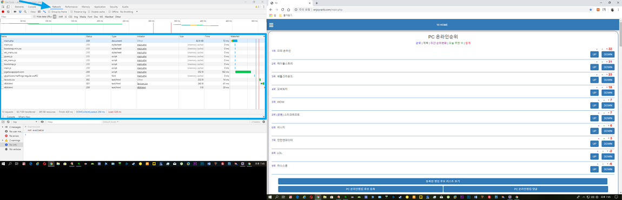Viewport: 622px width, 200px height.
Task: Toggle the device toolbar icon in DevTools
Action: (x=8, y=6)
